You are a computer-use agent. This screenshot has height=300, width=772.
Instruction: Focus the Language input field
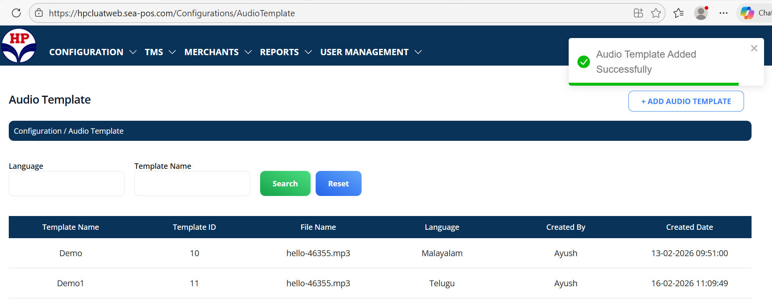[66, 183]
